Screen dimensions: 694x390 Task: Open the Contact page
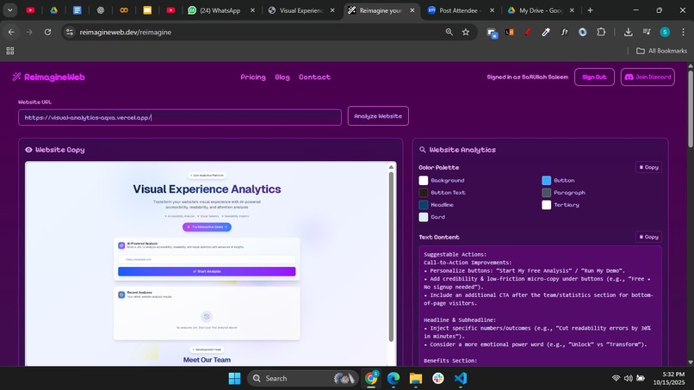pos(314,77)
